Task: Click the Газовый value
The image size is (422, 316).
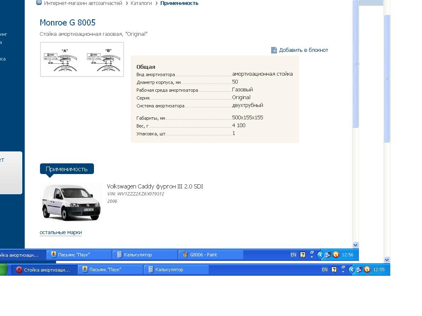Action: tap(242, 89)
